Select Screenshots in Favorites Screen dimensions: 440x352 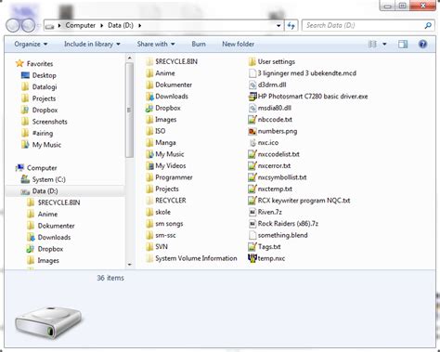pos(49,122)
